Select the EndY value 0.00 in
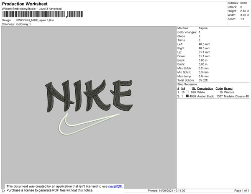251x194 pixels. pyautogui.click(x=203, y=64)
